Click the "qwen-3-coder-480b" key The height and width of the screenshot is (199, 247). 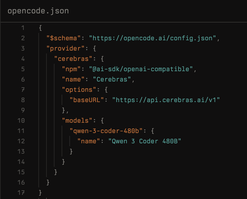(106, 131)
